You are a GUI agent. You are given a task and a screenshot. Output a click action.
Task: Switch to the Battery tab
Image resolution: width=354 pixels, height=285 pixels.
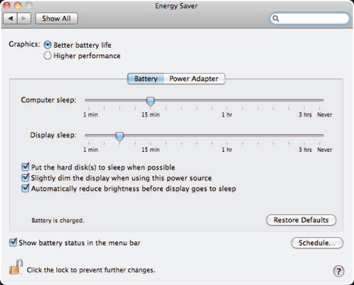click(146, 79)
